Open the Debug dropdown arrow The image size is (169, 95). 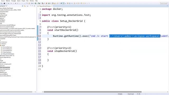coord(34,3)
